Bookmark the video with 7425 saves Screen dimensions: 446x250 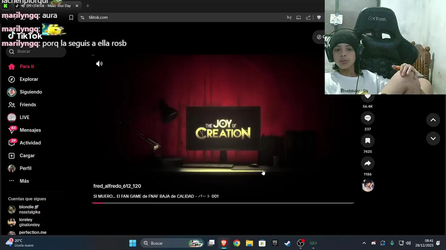click(368, 141)
